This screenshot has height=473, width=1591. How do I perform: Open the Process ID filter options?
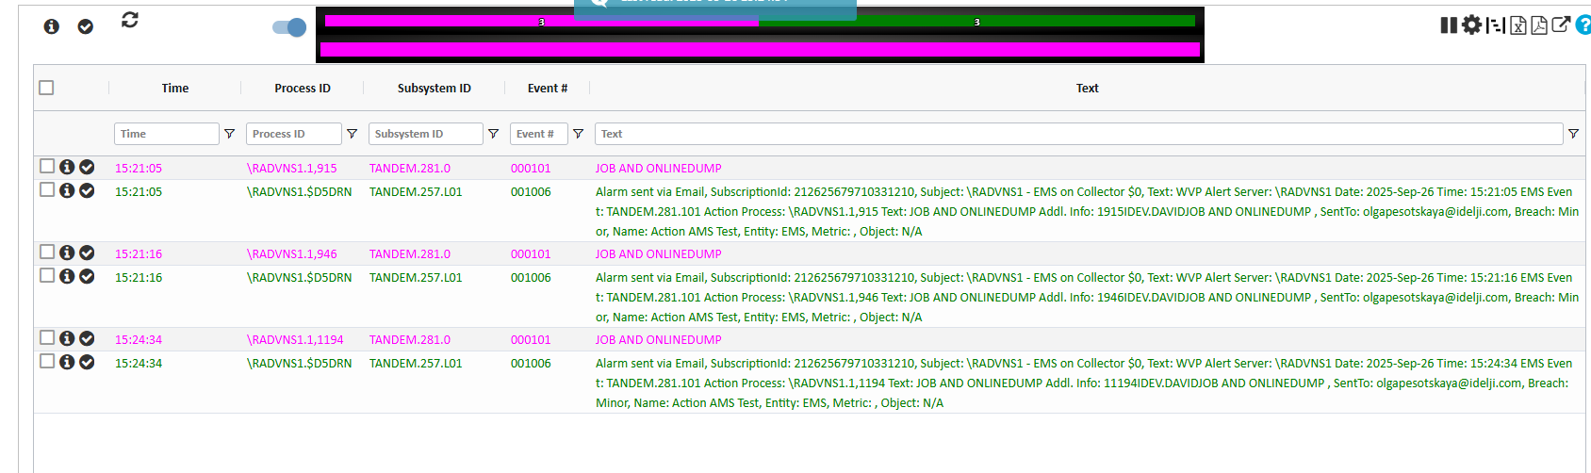click(x=352, y=134)
